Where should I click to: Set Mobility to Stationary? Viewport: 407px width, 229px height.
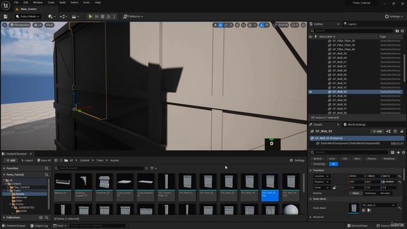coord(370,193)
